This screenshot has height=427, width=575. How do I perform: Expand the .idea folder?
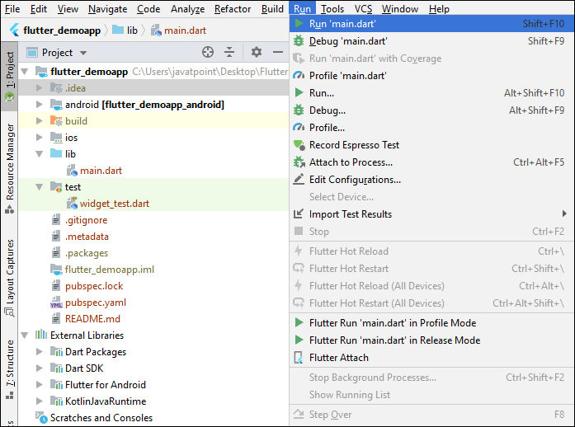coord(40,87)
